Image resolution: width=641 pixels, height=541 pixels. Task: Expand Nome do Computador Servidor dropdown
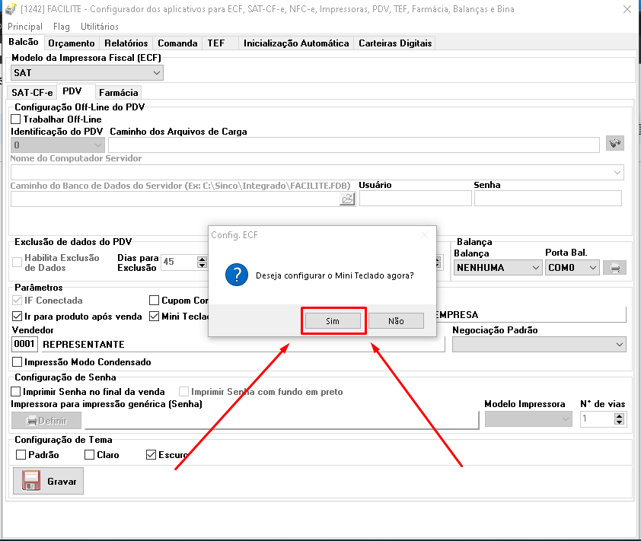pyautogui.click(x=617, y=173)
